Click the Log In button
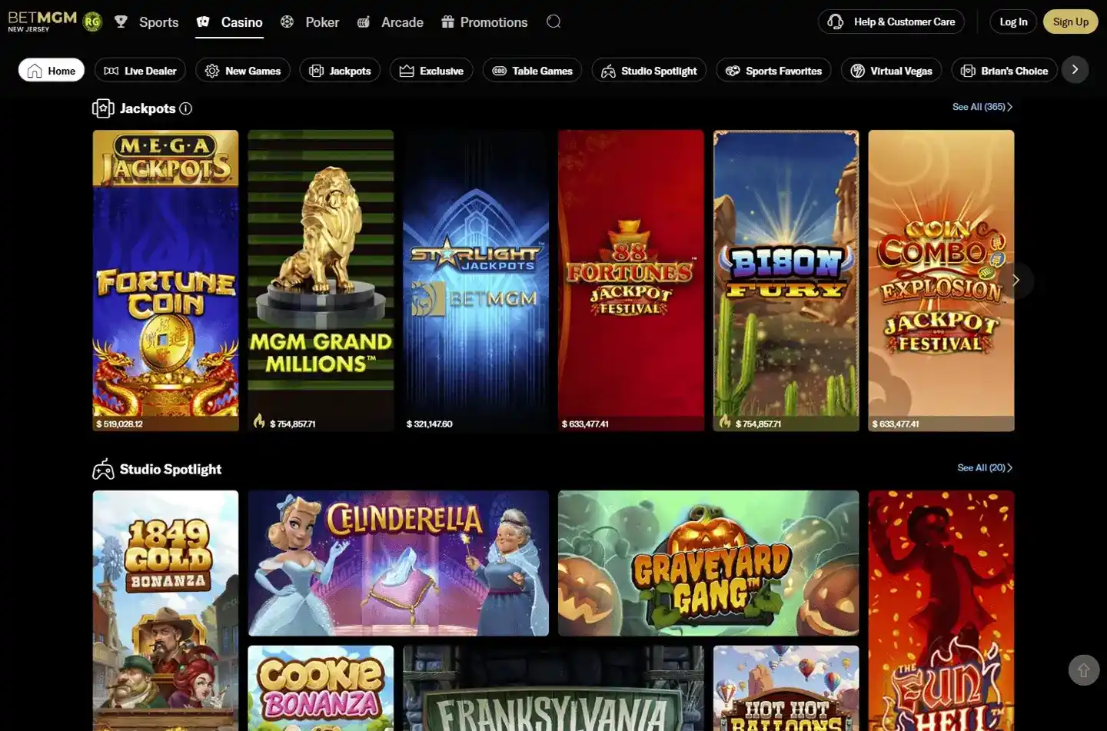Image resolution: width=1107 pixels, height=731 pixels. (x=1013, y=22)
